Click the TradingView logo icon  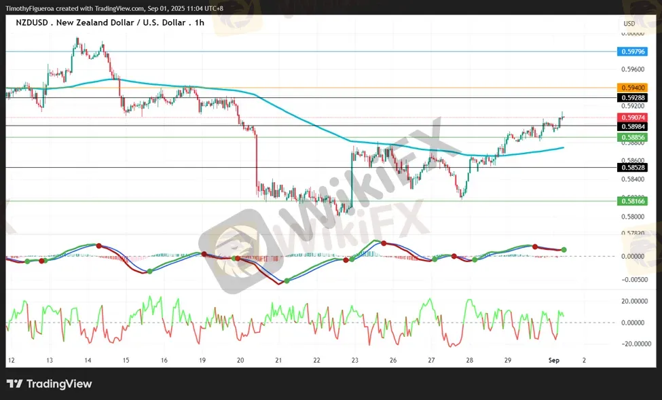(x=14, y=384)
